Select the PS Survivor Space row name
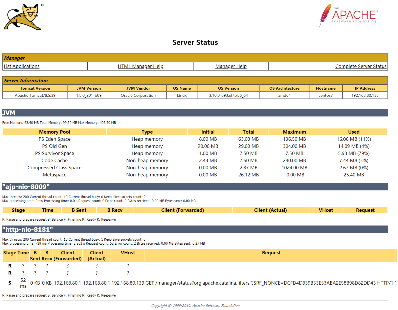 click(x=55, y=153)
